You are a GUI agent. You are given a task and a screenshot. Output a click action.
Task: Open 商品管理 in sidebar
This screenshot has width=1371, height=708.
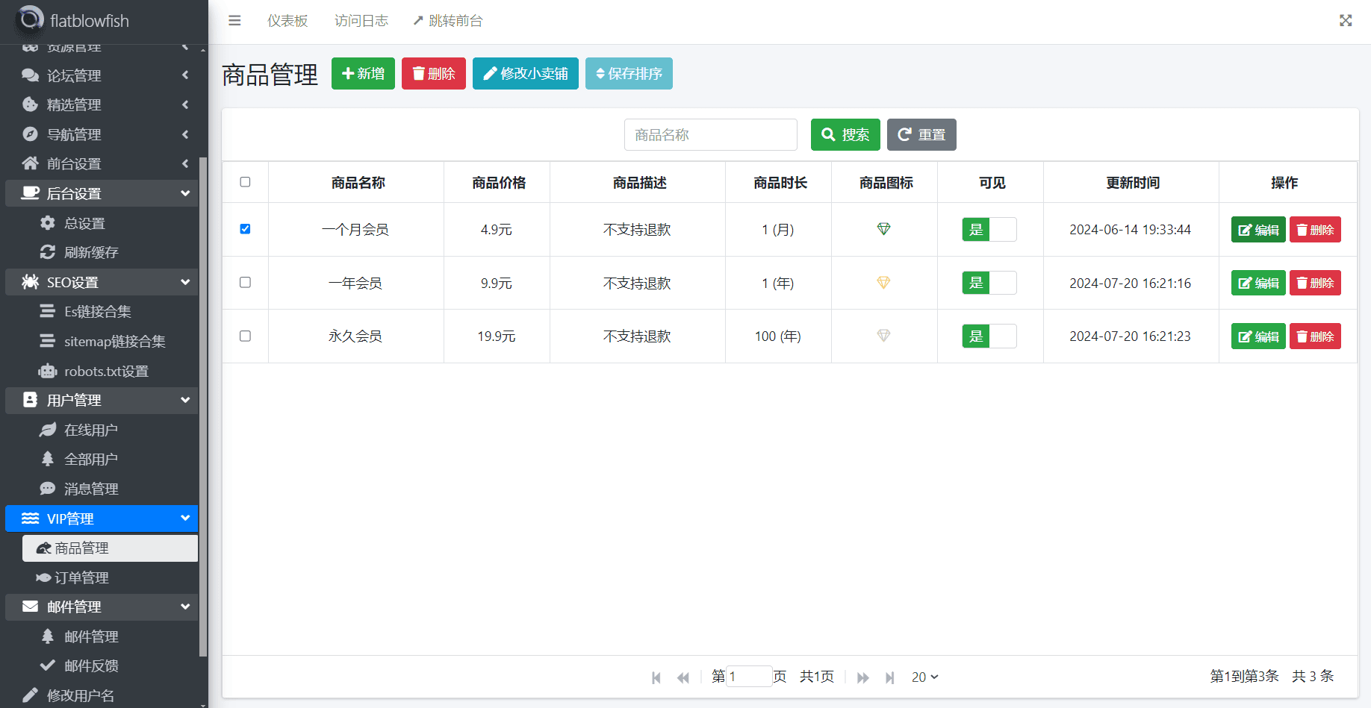coord(110,548)
